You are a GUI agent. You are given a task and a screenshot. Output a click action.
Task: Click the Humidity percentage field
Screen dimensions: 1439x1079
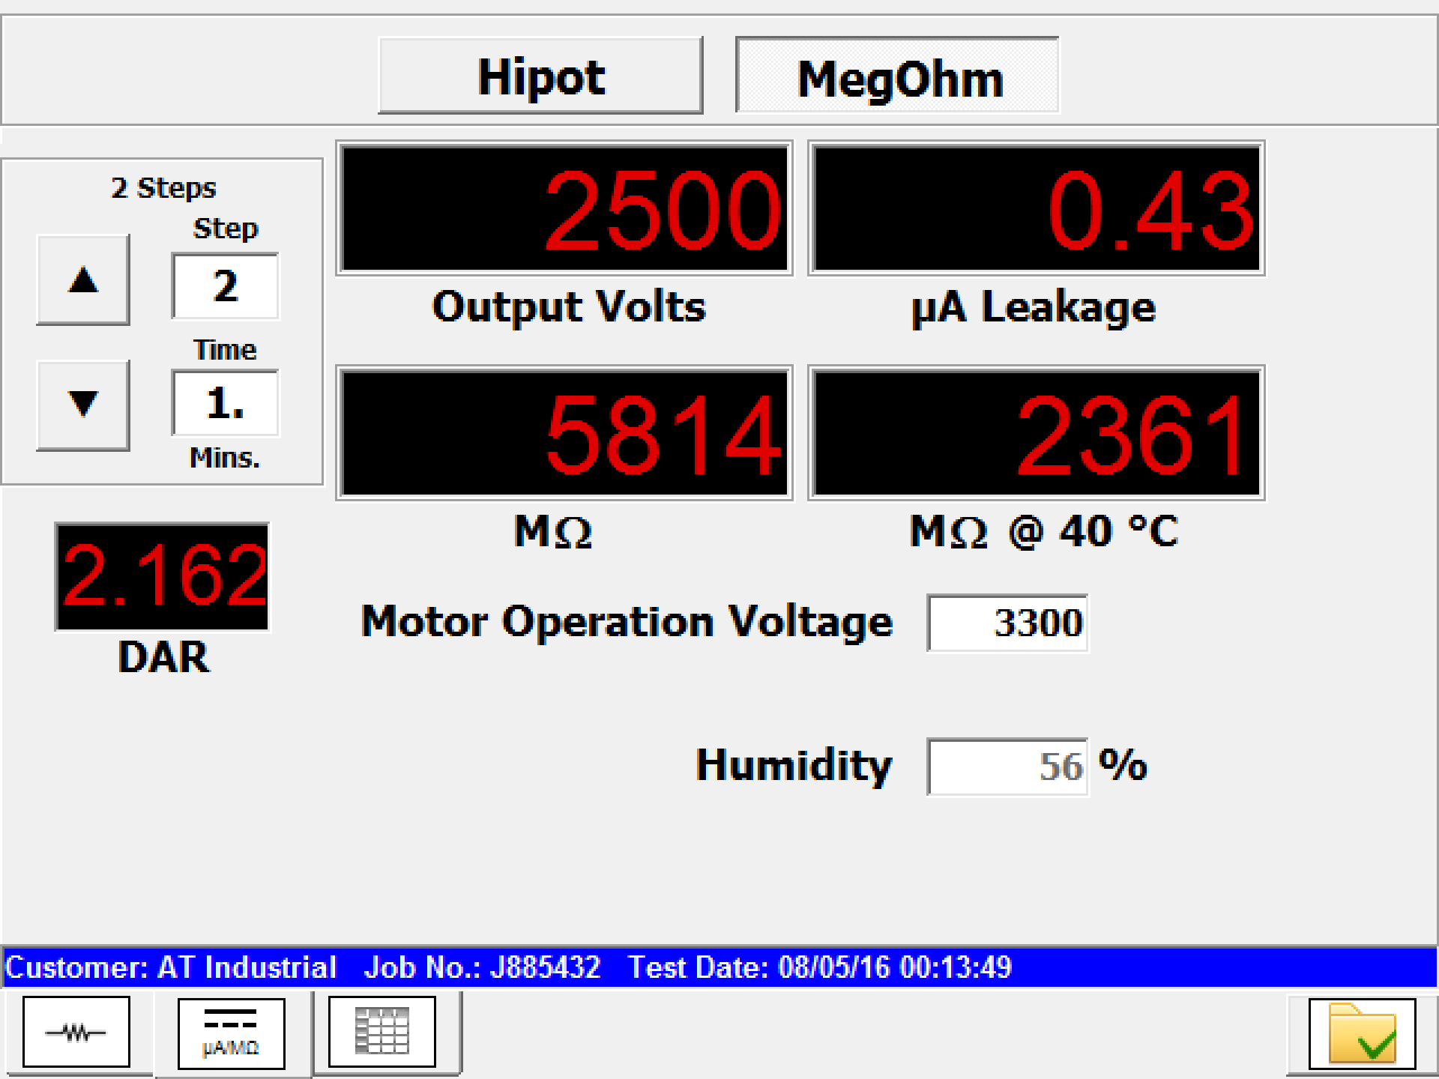(x=1007, y=767)
